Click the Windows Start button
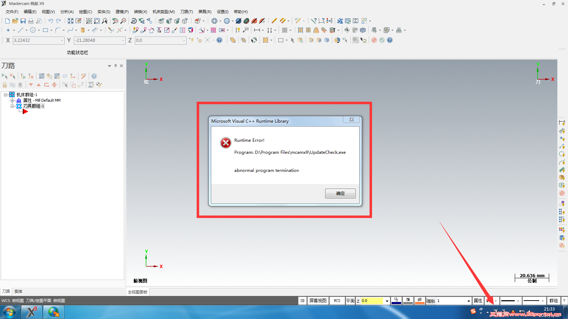Screen dimensions: 568x319 [10, 312]
